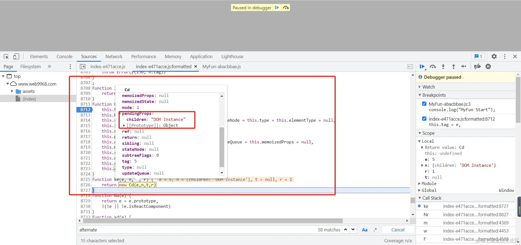Open the Lighthouse tab

[232, 56]
